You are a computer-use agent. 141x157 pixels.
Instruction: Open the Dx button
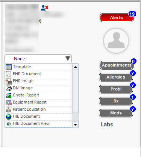(116, 101)
